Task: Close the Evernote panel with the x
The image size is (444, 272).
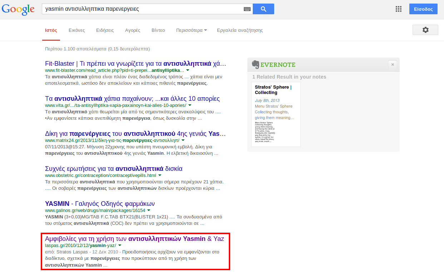Action: tap(393, 65)
